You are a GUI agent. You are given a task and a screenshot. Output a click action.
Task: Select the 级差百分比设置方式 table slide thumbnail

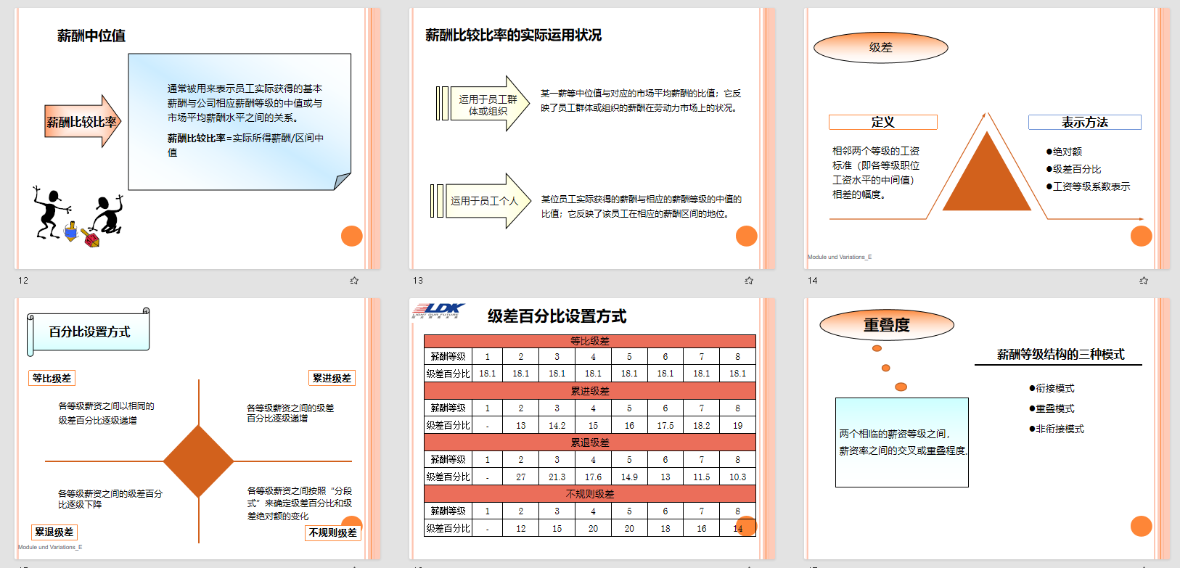tap(592, 429)
